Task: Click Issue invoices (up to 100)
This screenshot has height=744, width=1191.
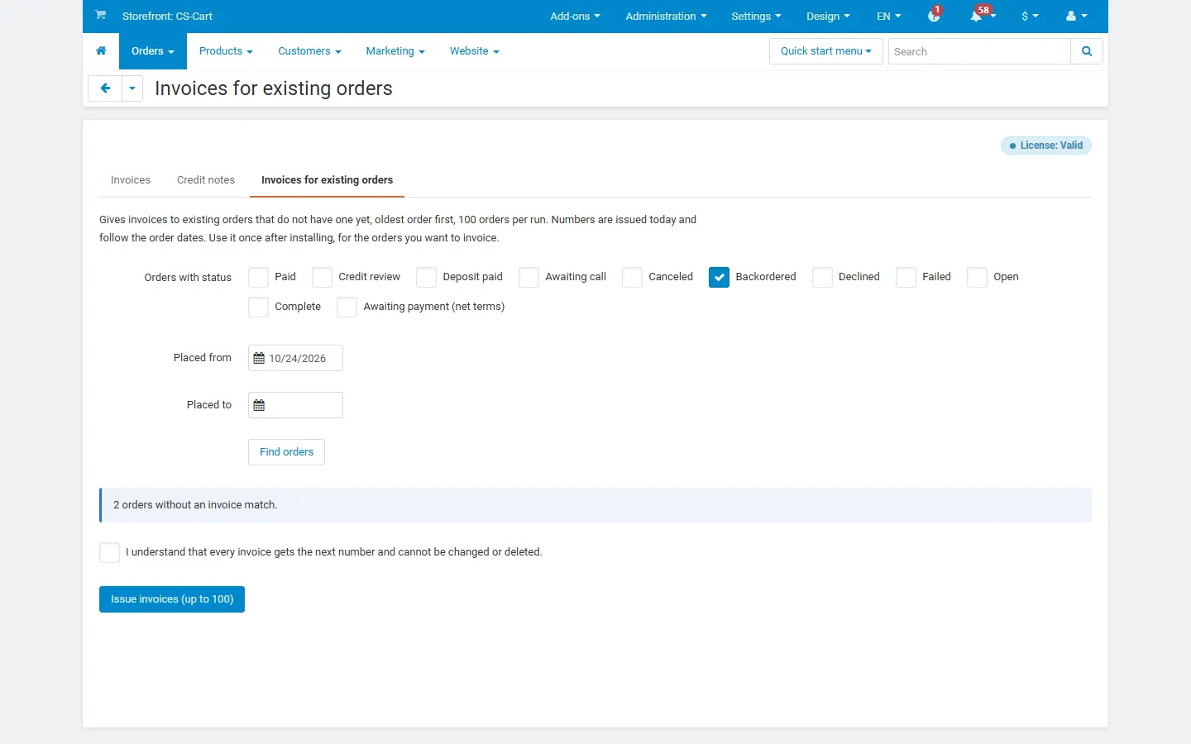Action: coord(172,599)
